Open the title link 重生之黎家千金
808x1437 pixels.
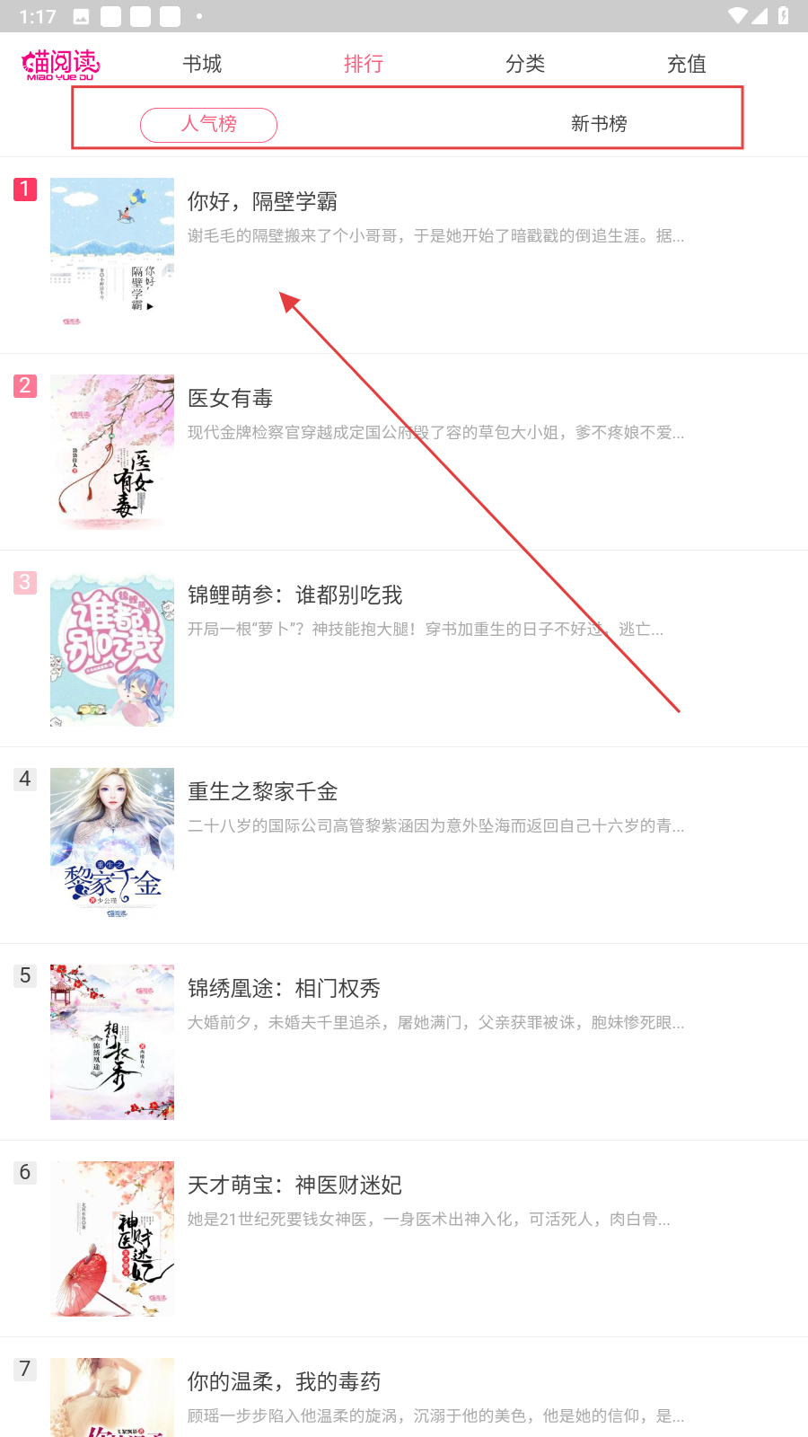262,791
